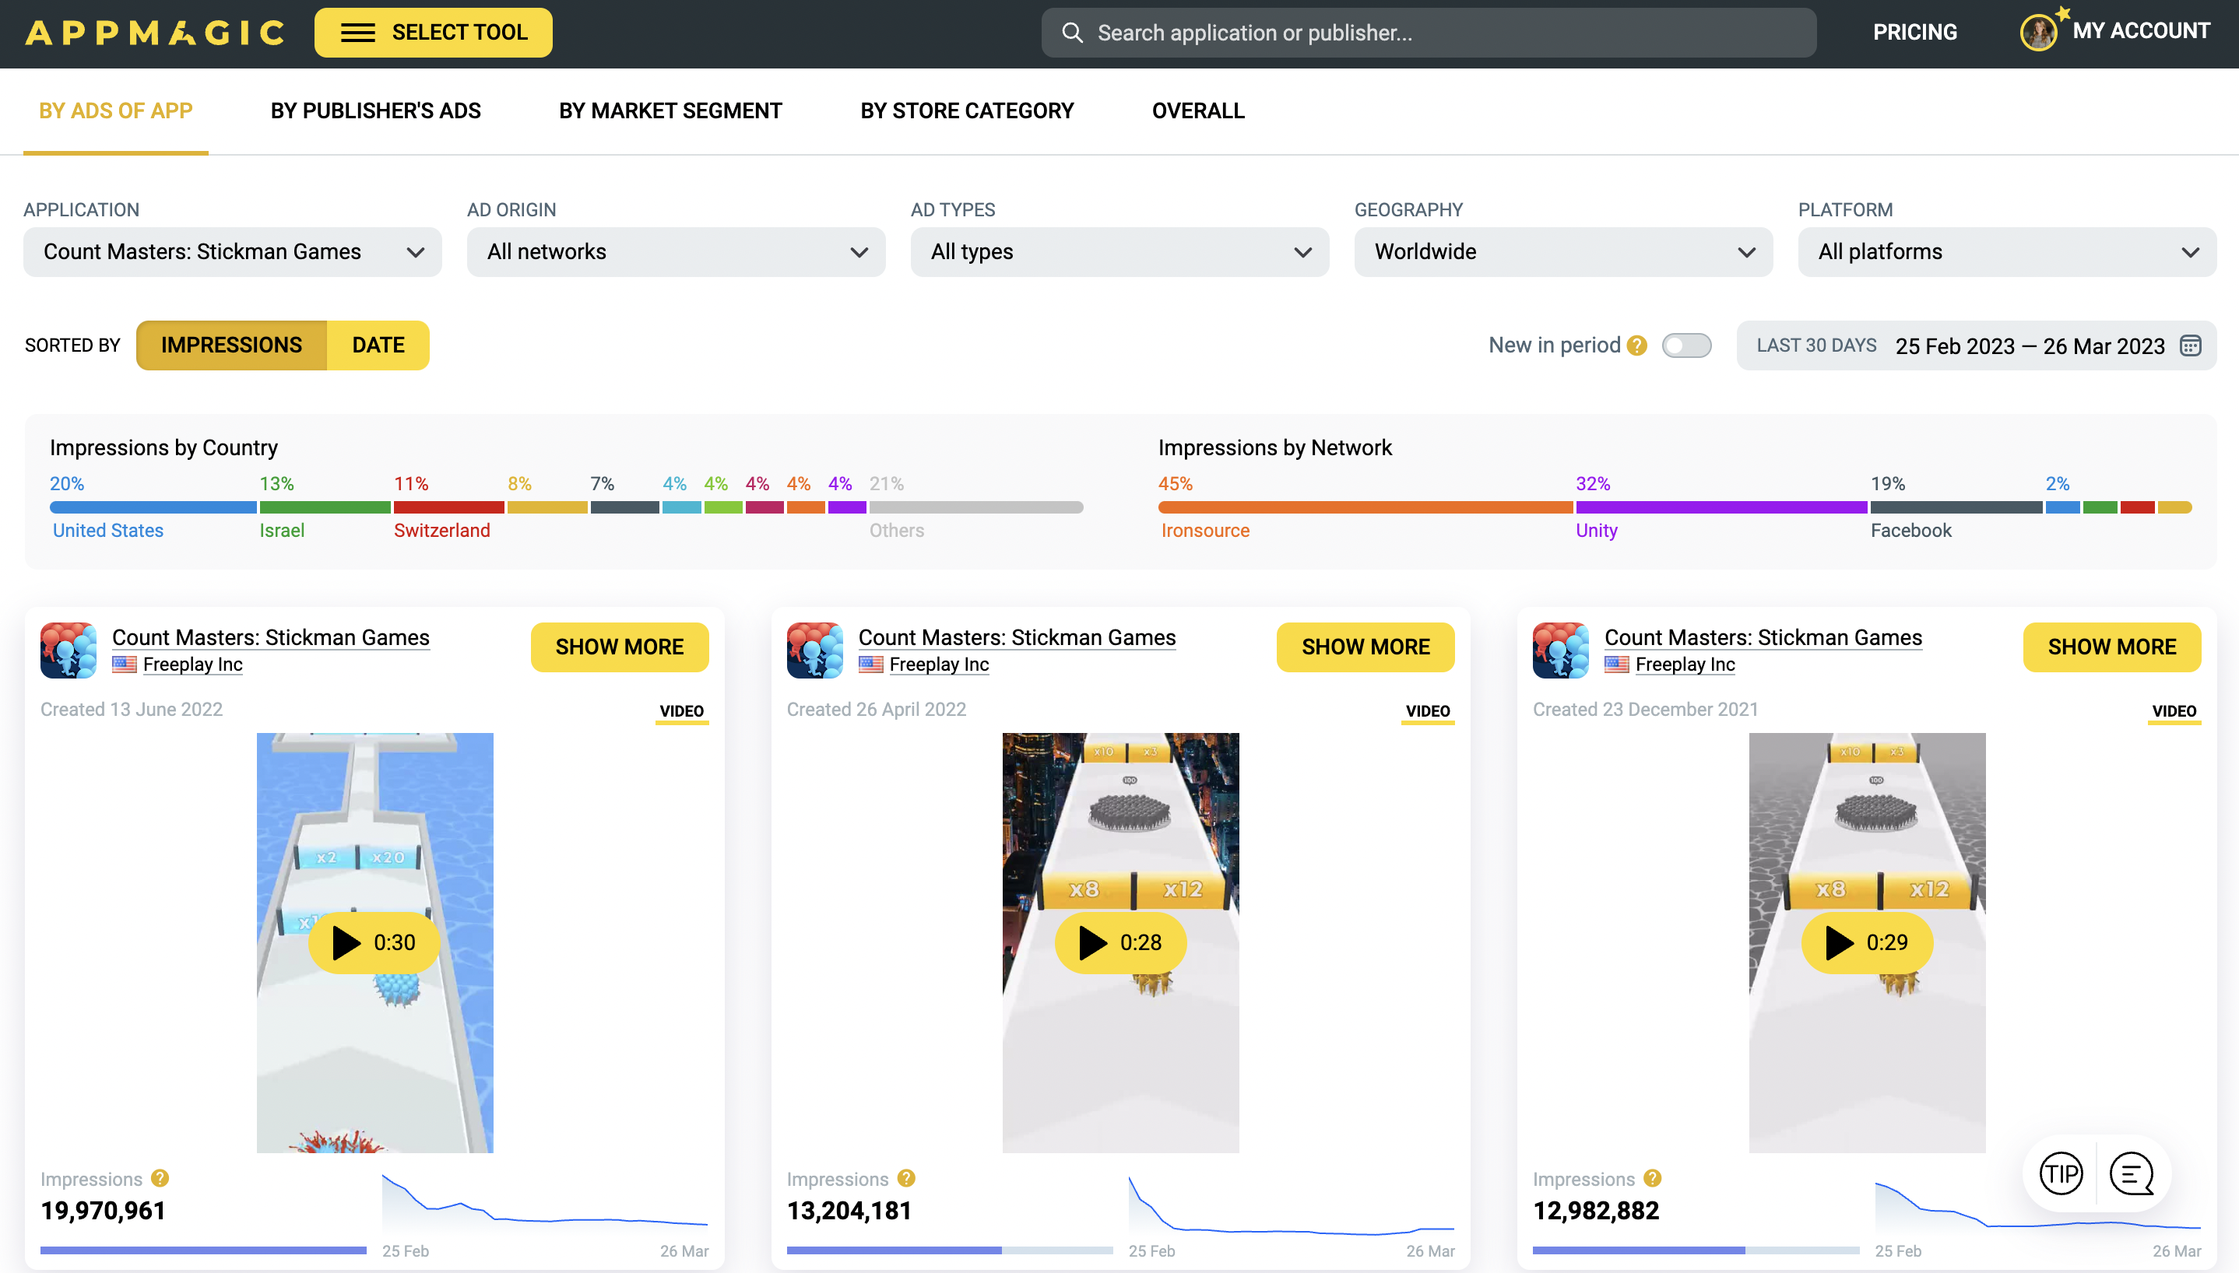Sort ads by Impressions
The height and width of the screenshot is (1273, 2239).
click(232, 345)
